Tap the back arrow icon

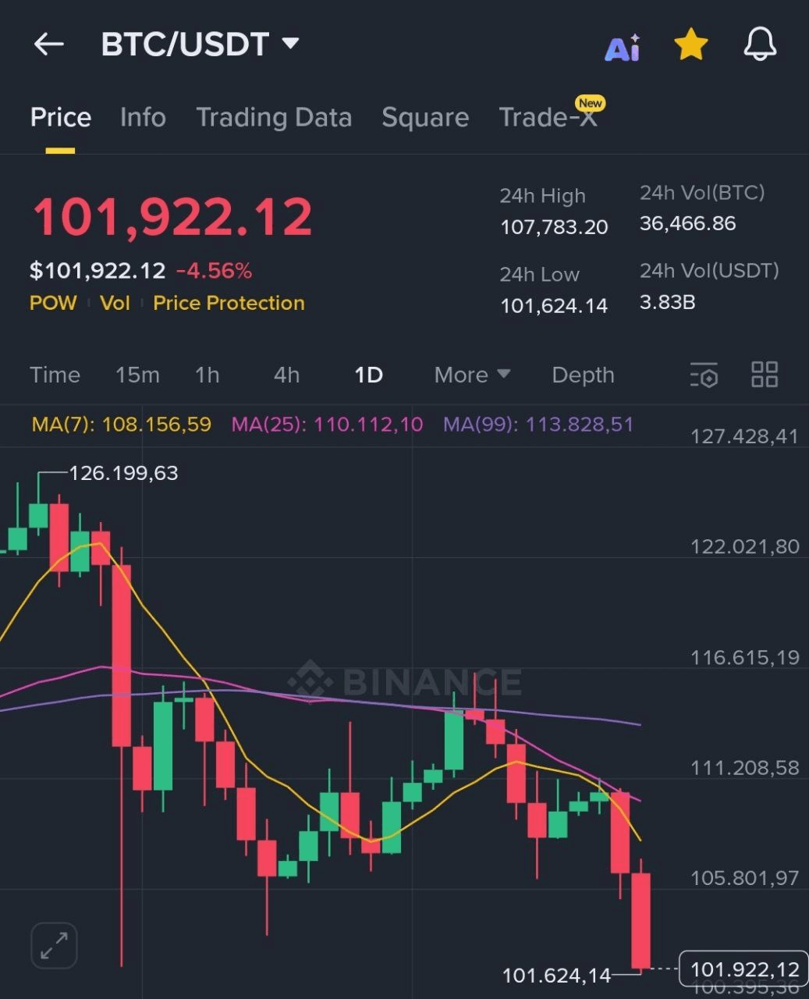coord(48,44)
